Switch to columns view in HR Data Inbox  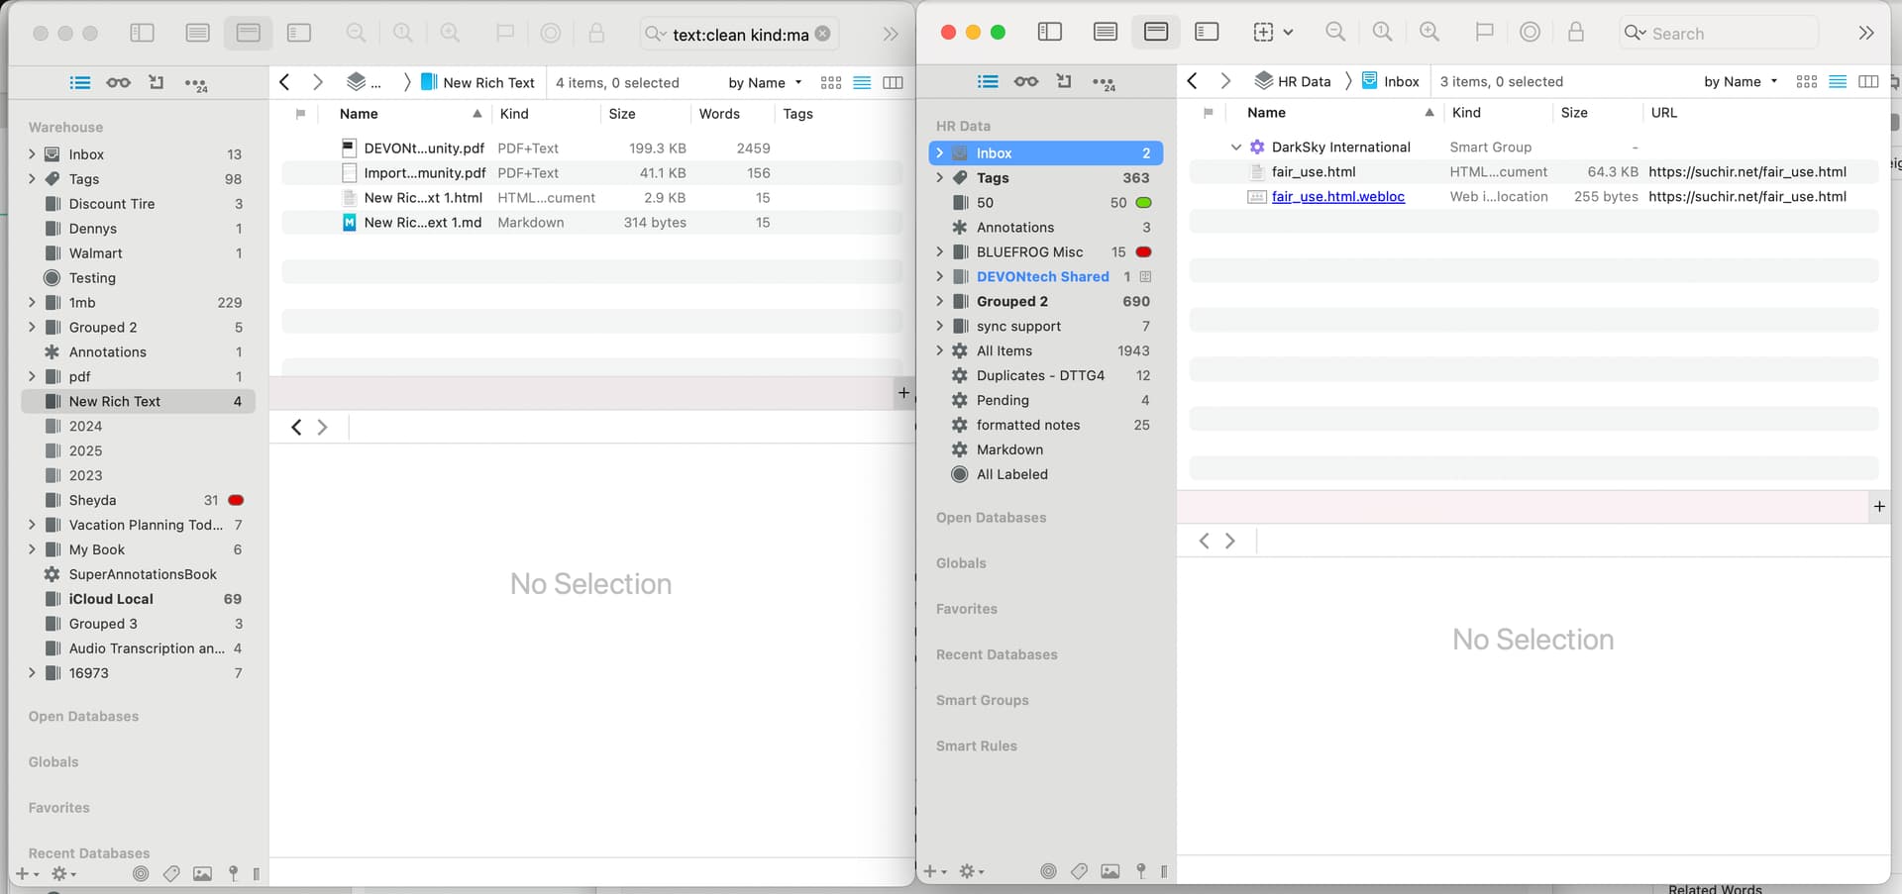pos(1868,82)
